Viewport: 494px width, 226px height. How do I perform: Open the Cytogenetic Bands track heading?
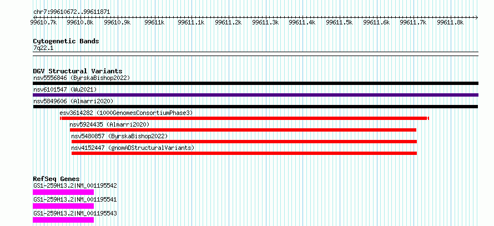click(66, 41)
